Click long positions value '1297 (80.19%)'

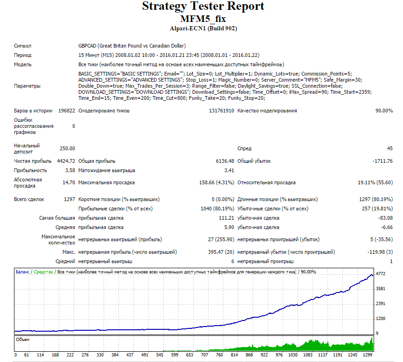click(x=376, y=199)
